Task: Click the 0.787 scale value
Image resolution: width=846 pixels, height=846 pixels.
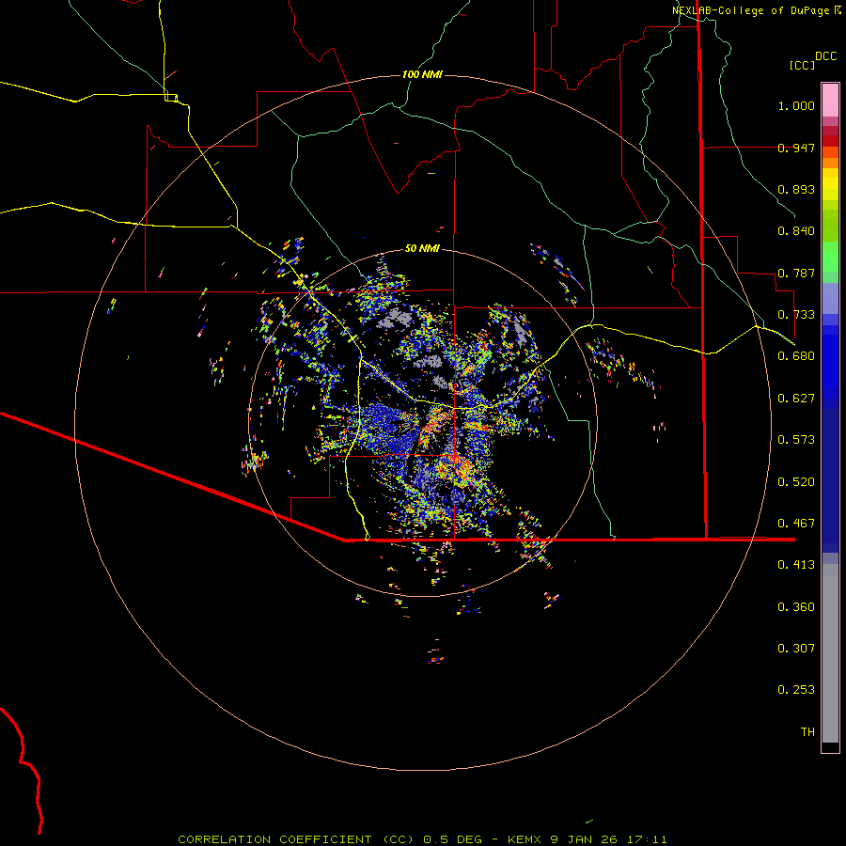Action: point(796,273)
